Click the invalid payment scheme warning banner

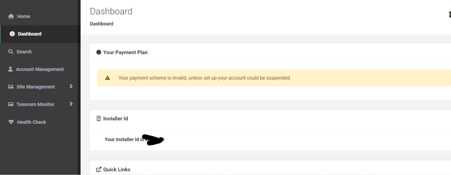(204, 78)
